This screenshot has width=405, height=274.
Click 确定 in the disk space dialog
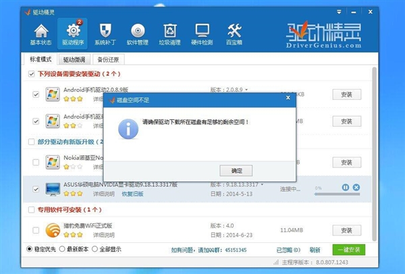(236, 170)
